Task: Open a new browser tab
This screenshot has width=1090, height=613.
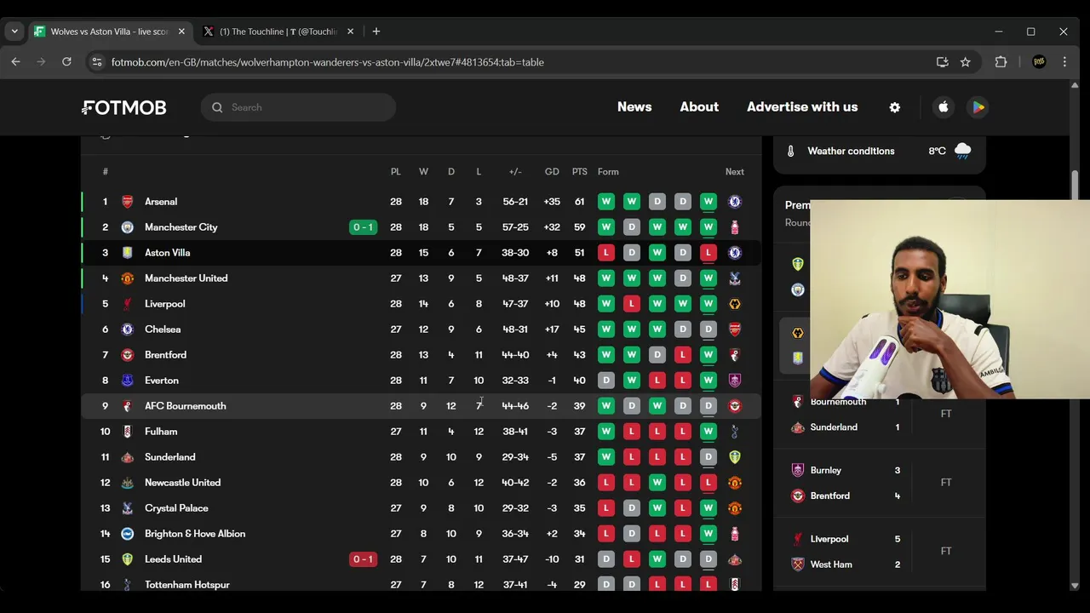Action: (x=376, y=32)
